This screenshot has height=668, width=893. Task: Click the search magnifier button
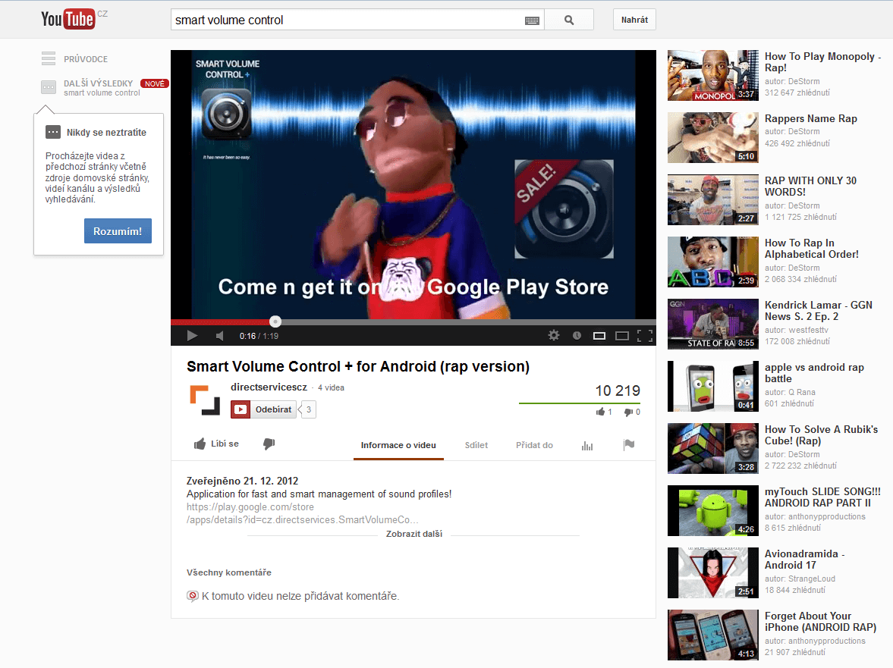[569, 20]
